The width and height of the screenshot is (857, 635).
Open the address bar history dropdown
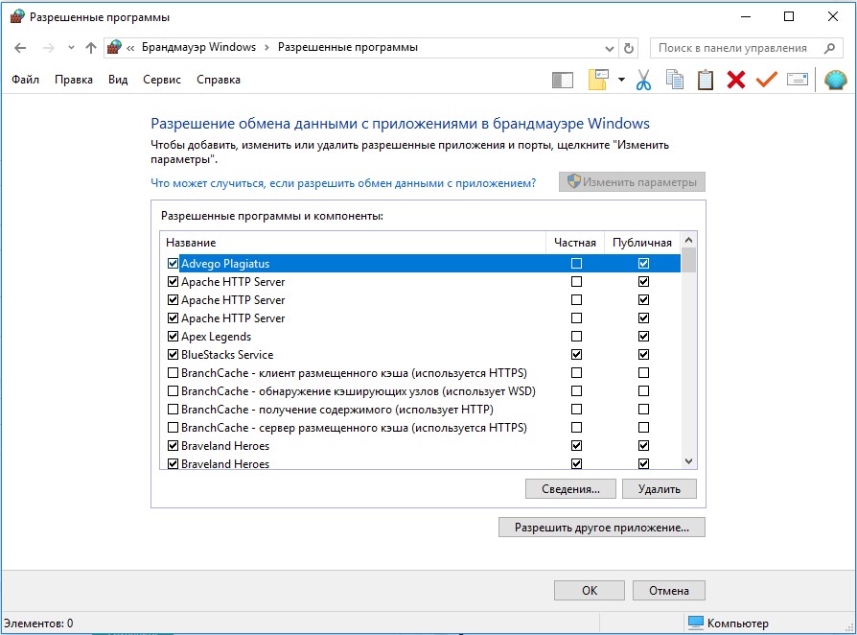(x=610, y=48)
